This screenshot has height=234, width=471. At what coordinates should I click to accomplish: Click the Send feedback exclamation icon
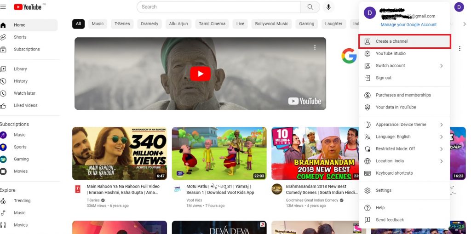(x=368, y=220)
